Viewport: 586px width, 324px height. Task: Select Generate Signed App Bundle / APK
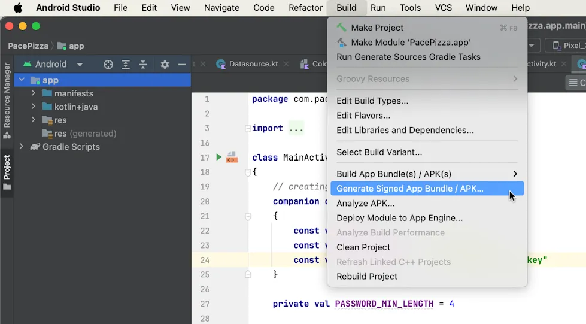(x=427, y=189)
